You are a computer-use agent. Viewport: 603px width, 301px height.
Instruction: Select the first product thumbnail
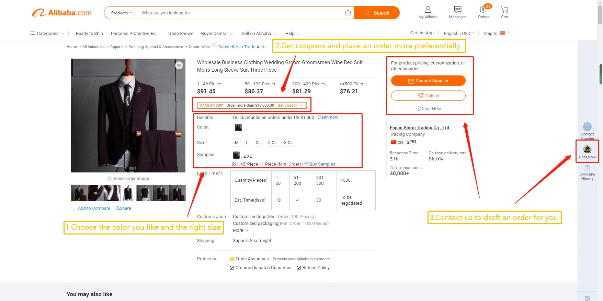tap(79, 193)
